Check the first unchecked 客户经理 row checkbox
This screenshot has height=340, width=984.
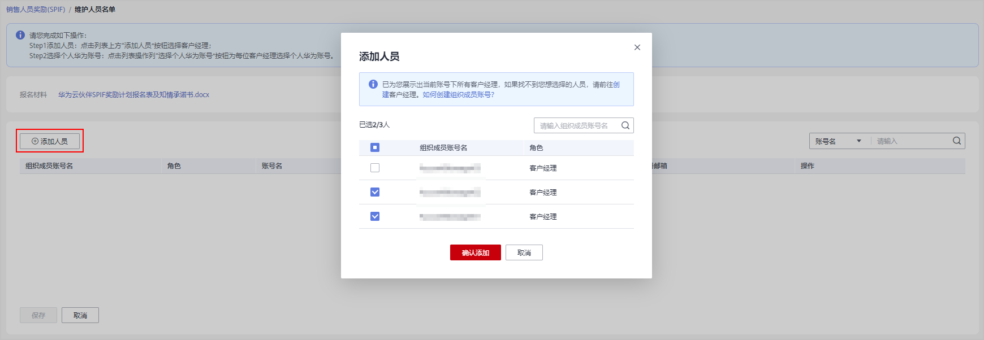pyautogui.click(x=375, y=168)
